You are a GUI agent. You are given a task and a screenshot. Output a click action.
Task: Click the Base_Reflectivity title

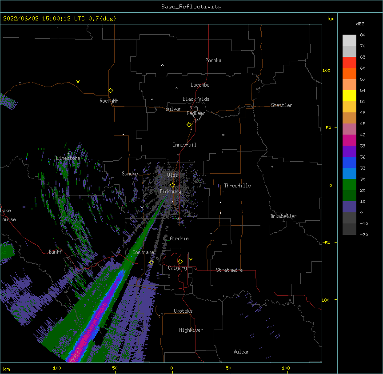click(x=191, y=7)
